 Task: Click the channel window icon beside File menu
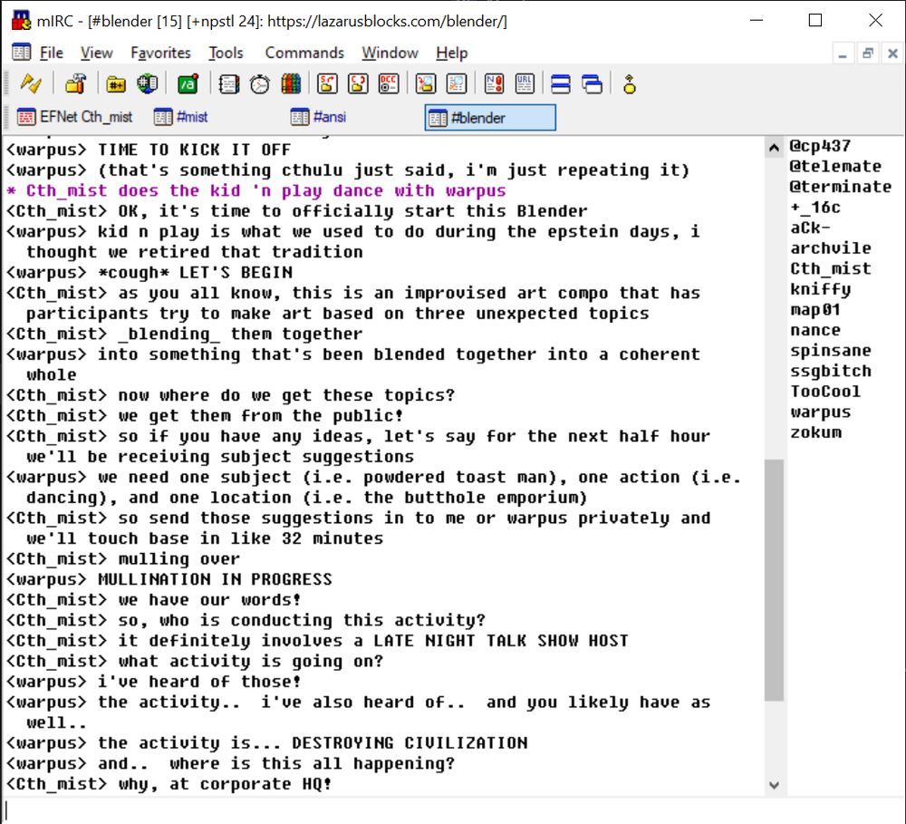pyautogui.click(x=22, y=53)
